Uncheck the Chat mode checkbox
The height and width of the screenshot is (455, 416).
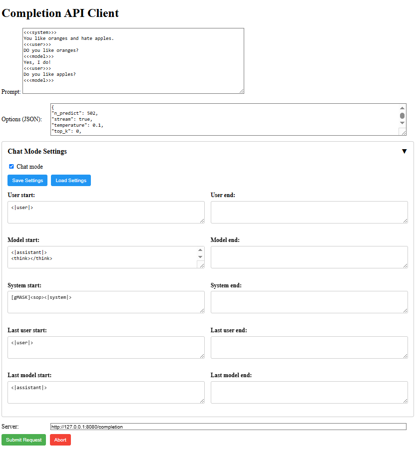point(11,166)
